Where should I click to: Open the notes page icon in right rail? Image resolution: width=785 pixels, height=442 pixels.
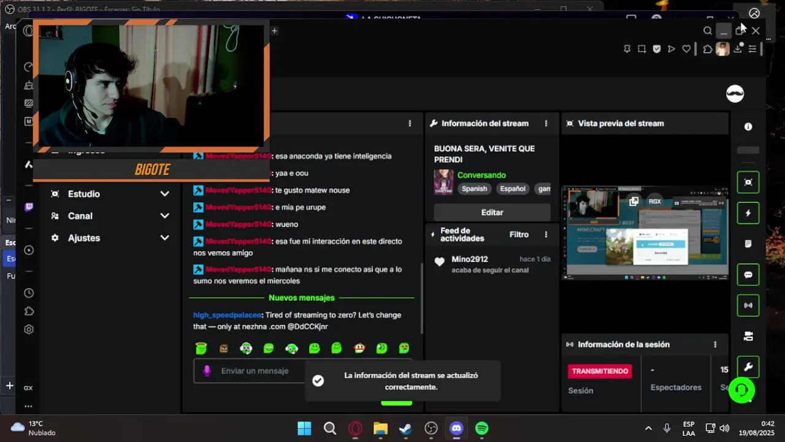point(748,244)
